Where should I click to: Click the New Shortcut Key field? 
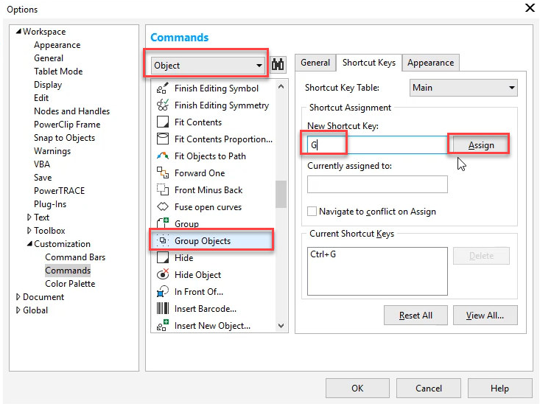coord(376,145)
